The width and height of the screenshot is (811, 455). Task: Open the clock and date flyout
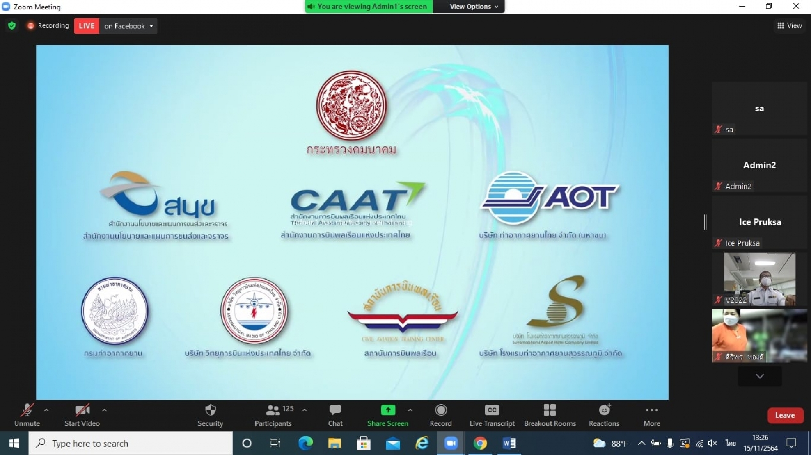pyautogui.click(x=760, y=443)
